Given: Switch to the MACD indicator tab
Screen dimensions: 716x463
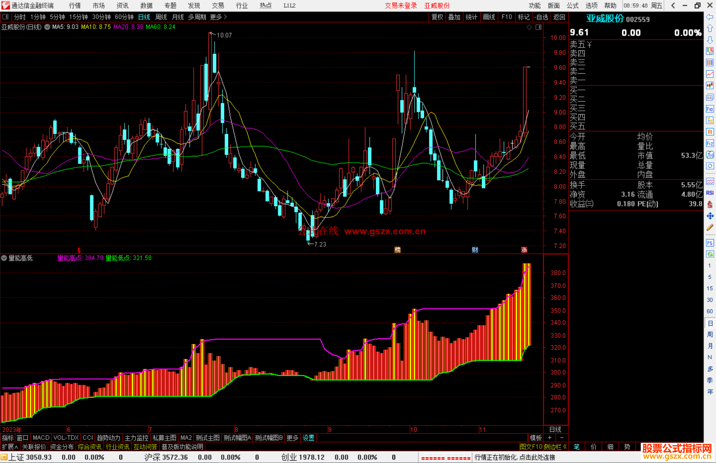Looking at the screenshot, I should pos(41,438).
